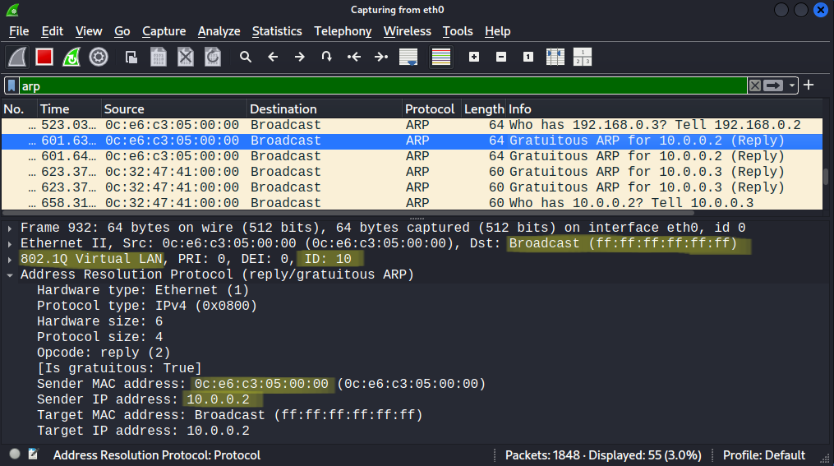Stop the running packet capture
Viewport: 834px width, 466px height.
click(x=44, y=57)
